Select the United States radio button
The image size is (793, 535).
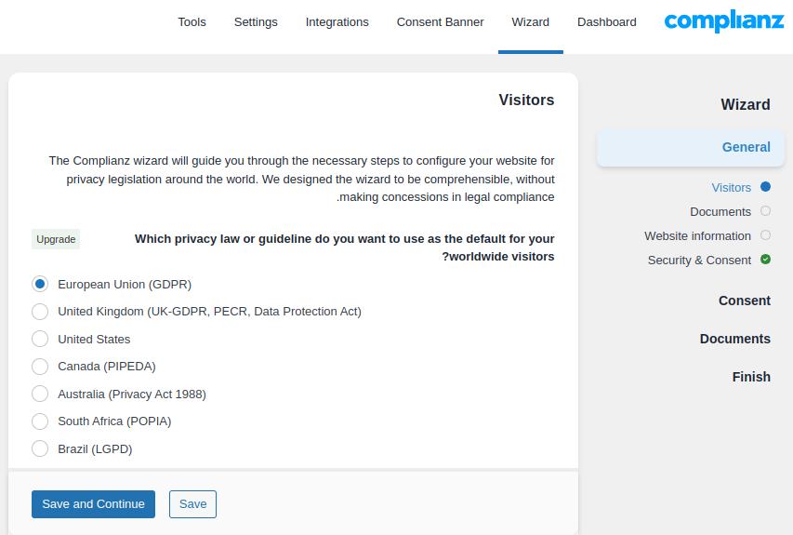pos(40,339)
